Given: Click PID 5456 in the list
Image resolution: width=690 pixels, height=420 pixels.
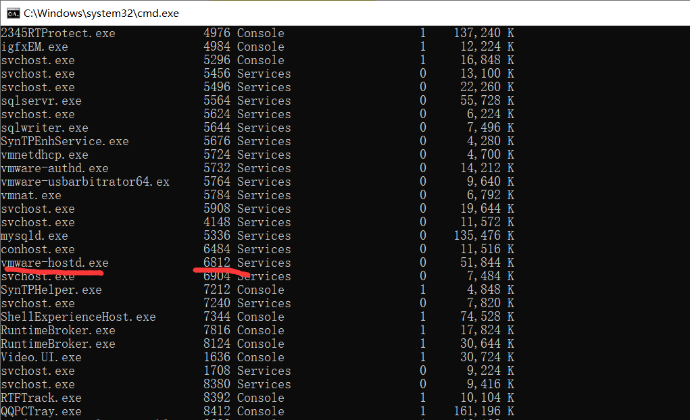Looking at the screenshot, I should pyautogui.click(x=217, y=74).
